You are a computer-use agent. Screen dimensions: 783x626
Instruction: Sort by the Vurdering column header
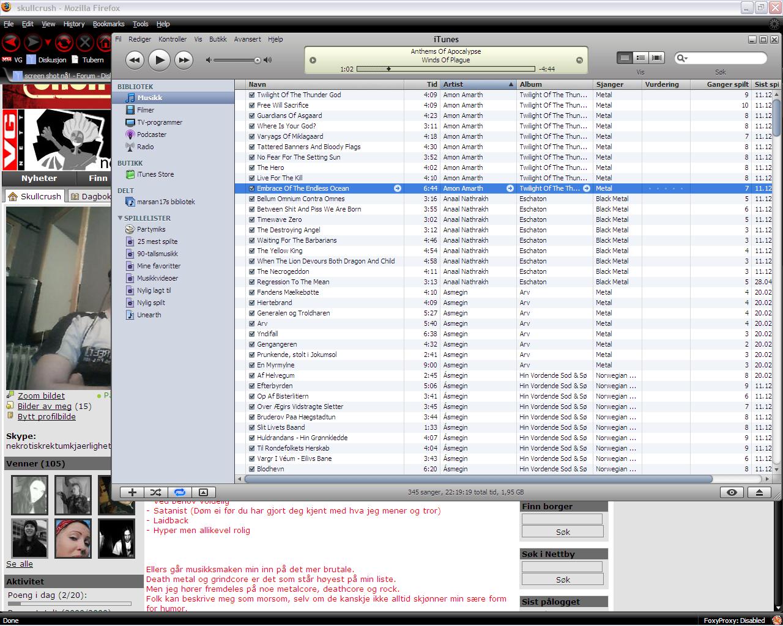(666, 84)
